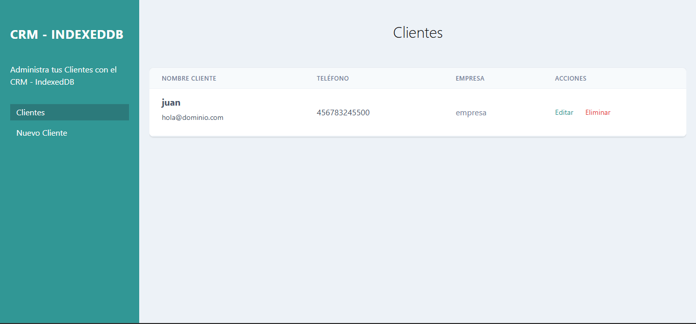Click the NOMBRE CLIENTE column header
This screenshot has width=696, height=324.
189,79
